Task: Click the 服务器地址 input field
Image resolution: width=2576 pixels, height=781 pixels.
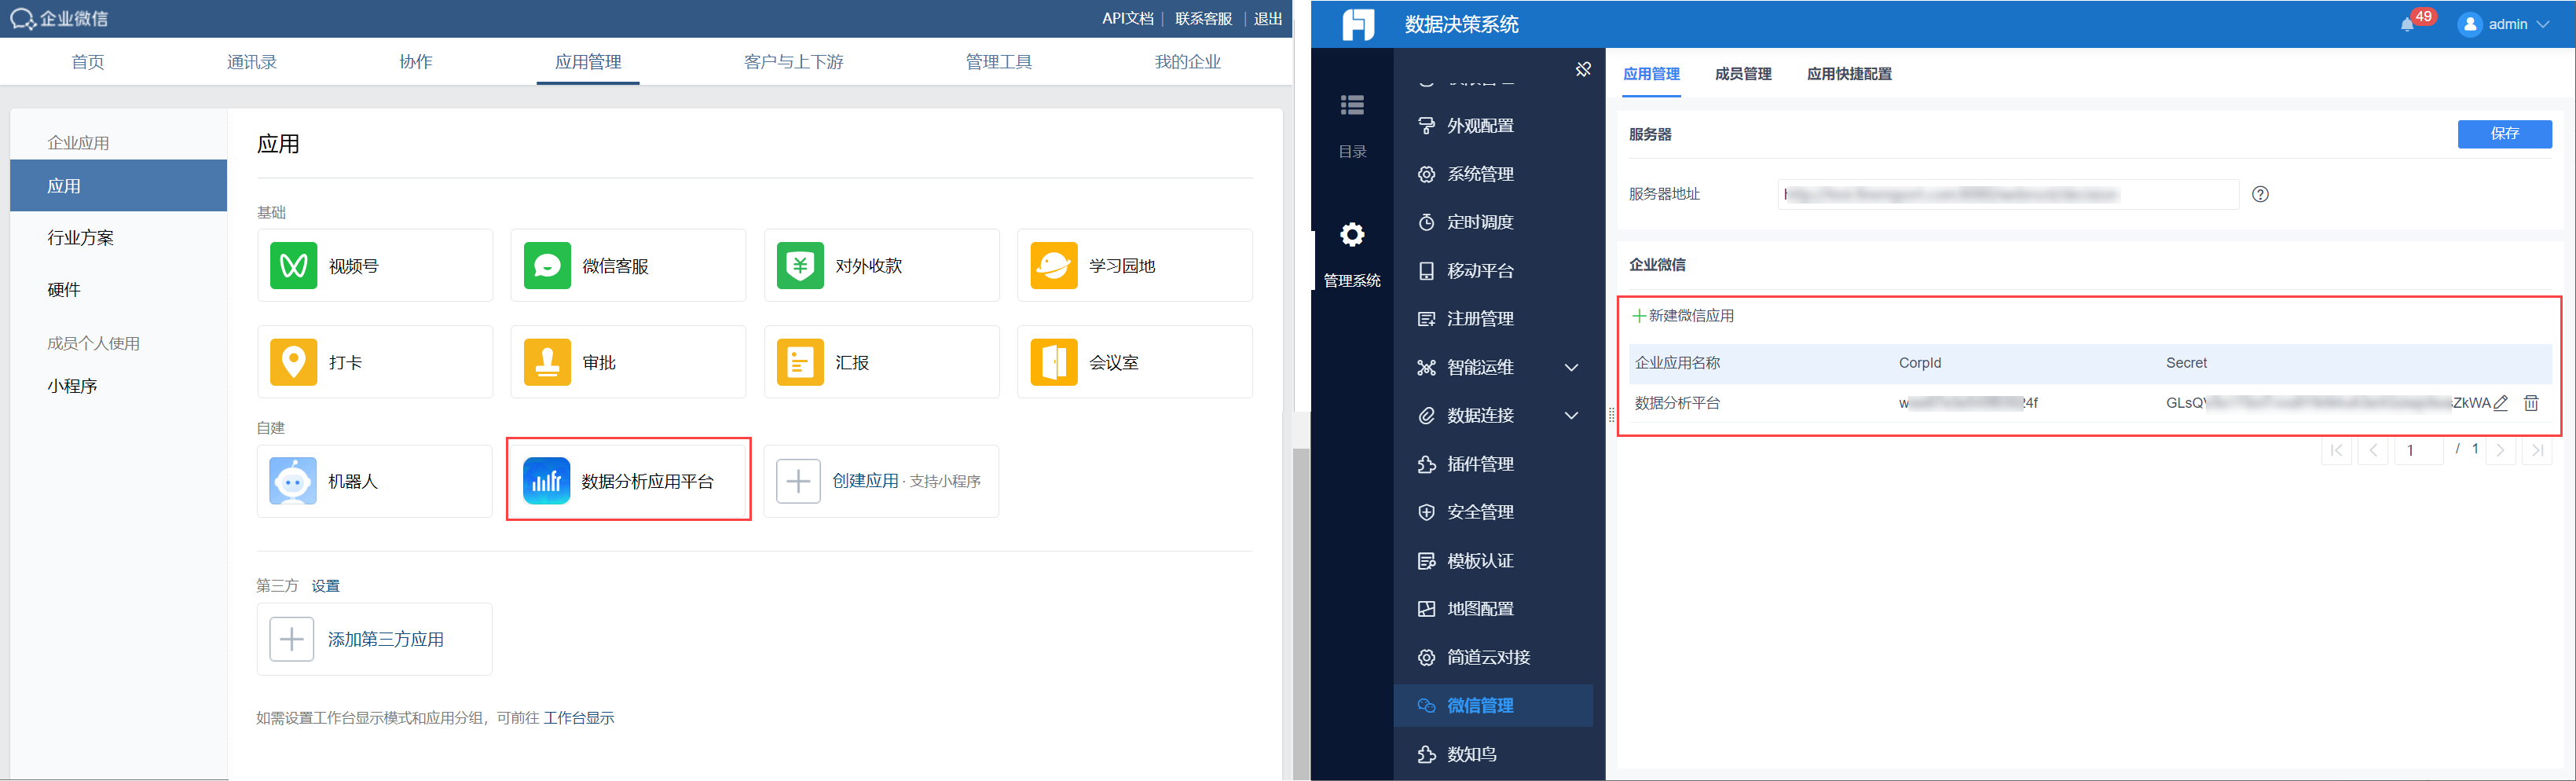Action: tap(2008, 194)
